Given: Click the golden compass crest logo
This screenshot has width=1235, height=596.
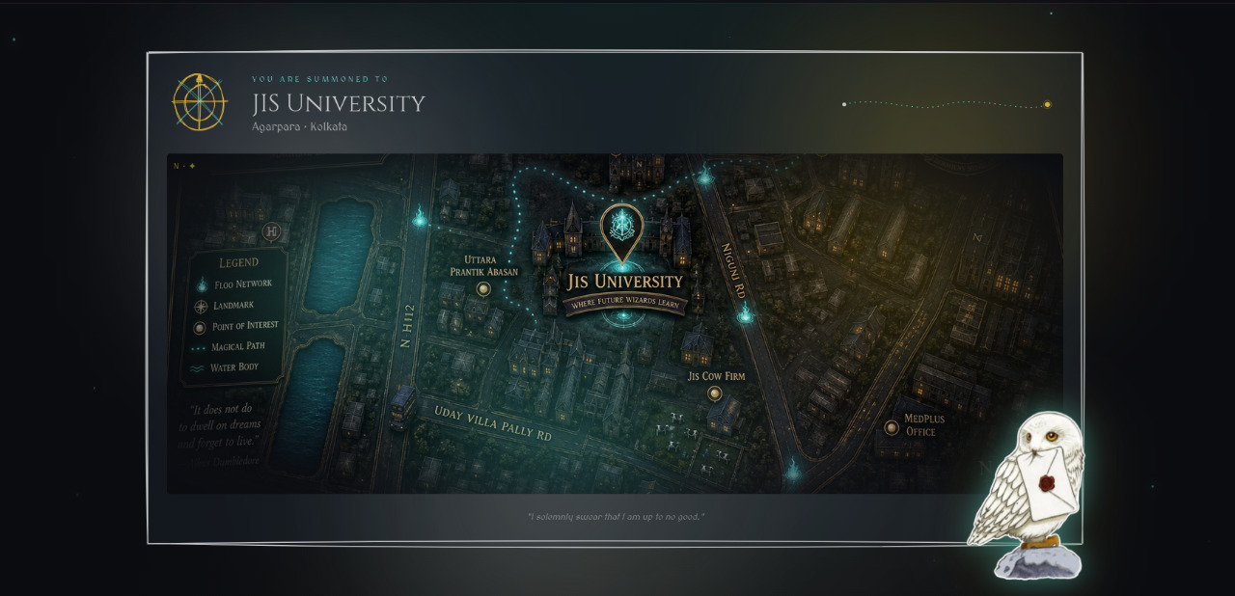Looking at the screenshot, I should [x=200, y=101].
